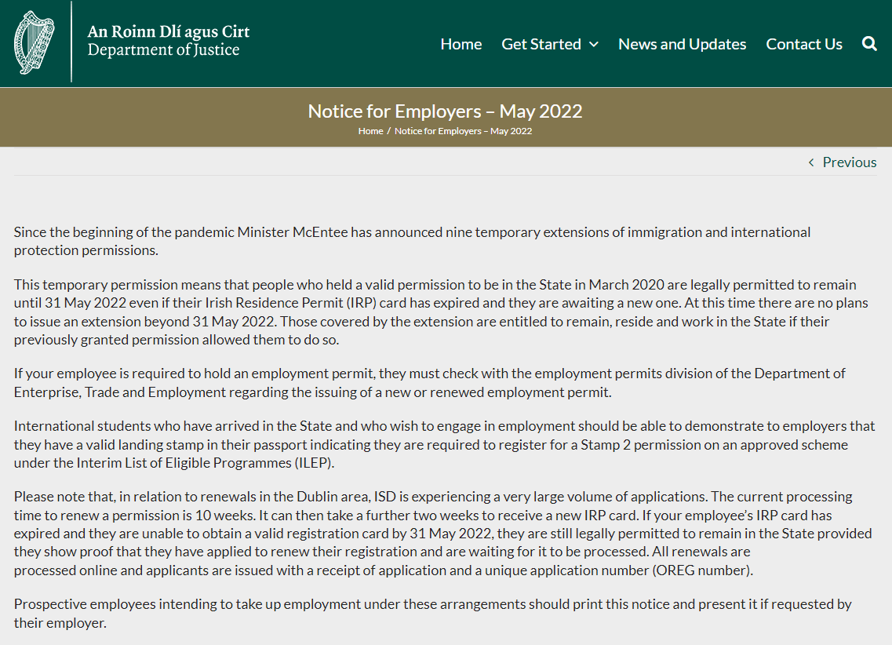Expand the Get Started dropdown arrow

(594, 45)
